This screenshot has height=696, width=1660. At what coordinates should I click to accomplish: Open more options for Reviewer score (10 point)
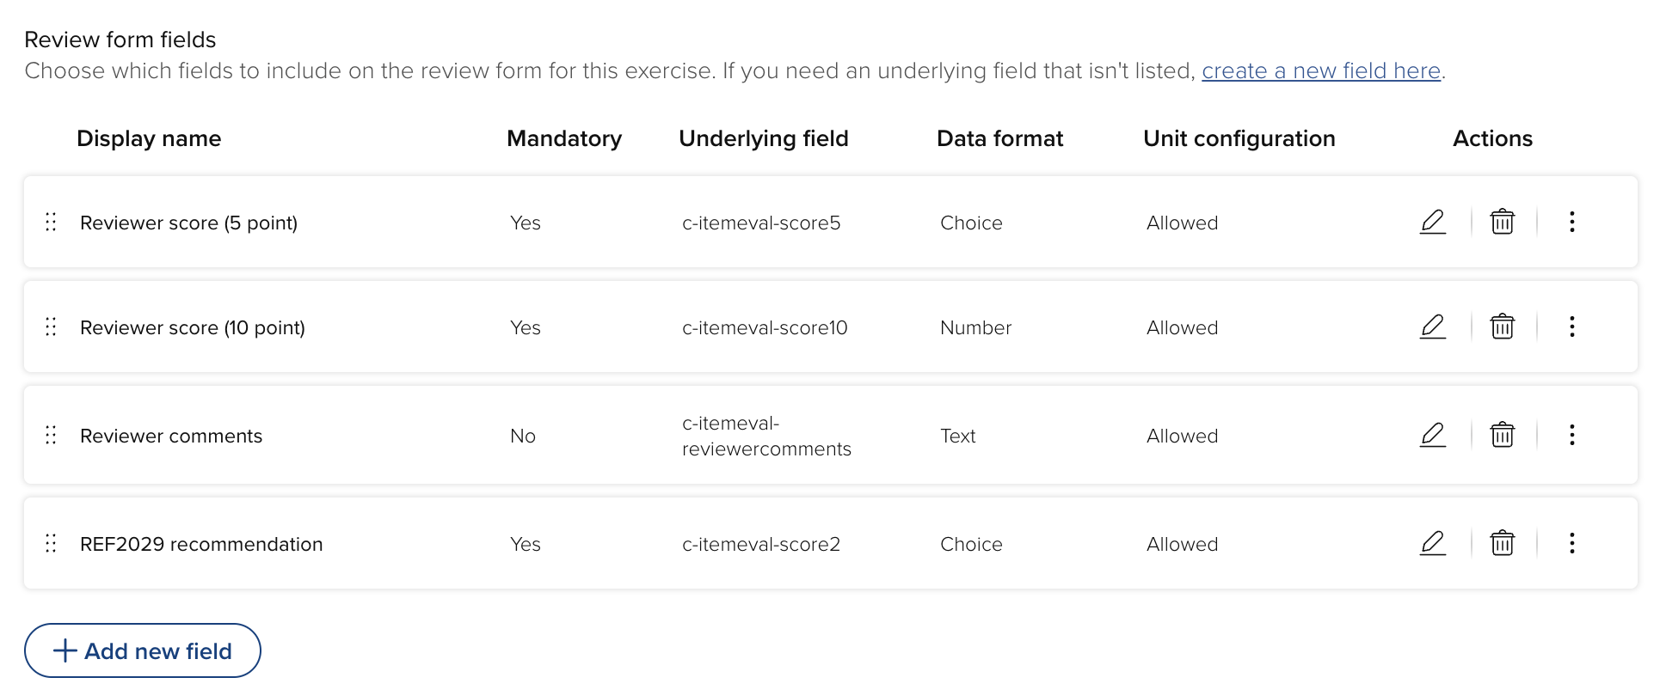click(1571, 327)
